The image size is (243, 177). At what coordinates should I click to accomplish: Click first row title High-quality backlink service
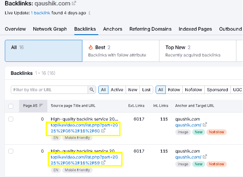(85, 119)
